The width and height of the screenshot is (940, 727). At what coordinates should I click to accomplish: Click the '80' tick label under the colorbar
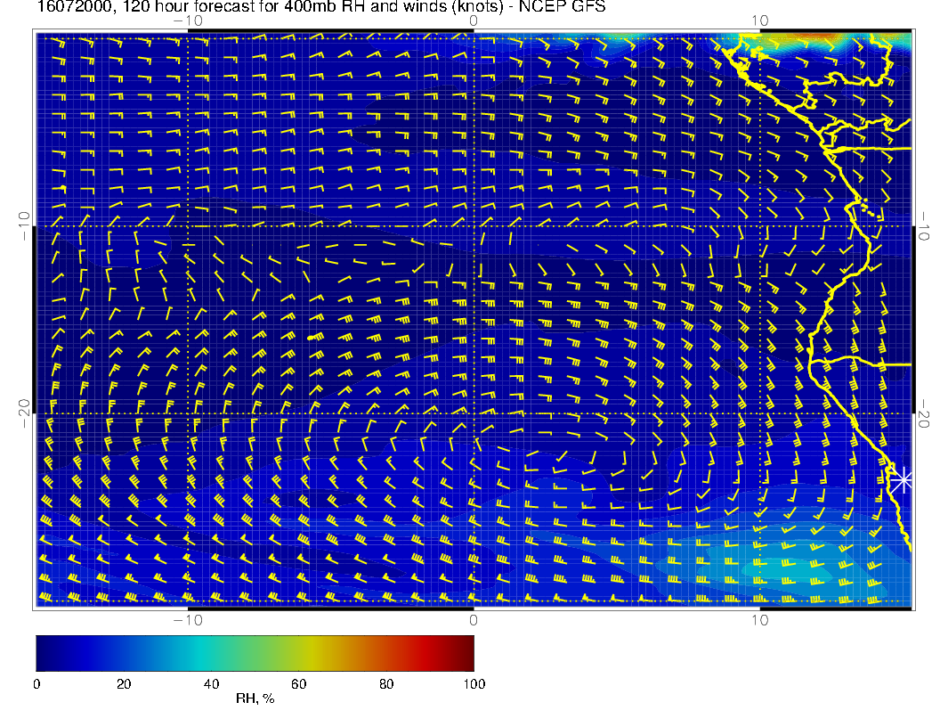pyautogui.click(x=386, y=684)
